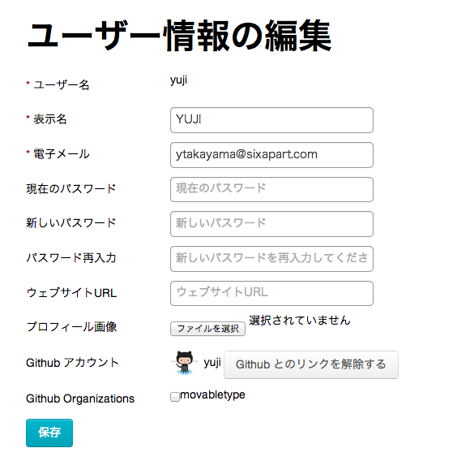Screen dimensions: 470x461
Task: Click the yuji GitHub account name
Action: tap(212, 363)
